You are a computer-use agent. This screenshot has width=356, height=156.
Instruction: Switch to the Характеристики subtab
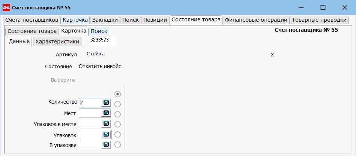pyautogui.click(x=57, y=42)
